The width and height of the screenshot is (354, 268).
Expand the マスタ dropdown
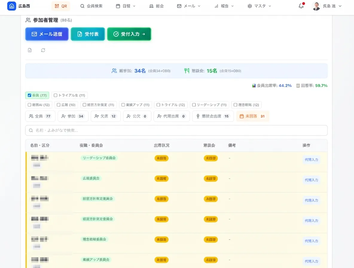point(259,6)
